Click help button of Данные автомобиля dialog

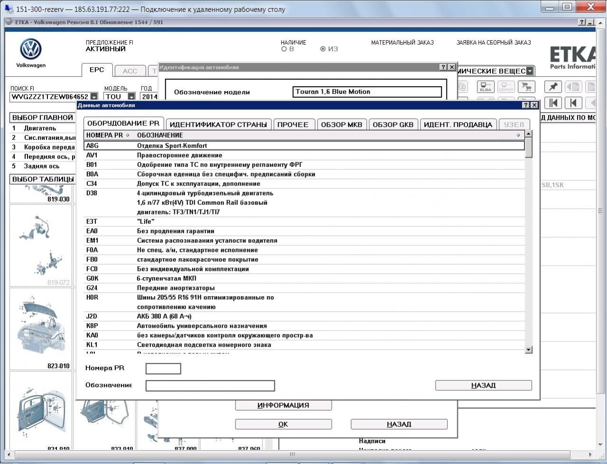point(526,105)
